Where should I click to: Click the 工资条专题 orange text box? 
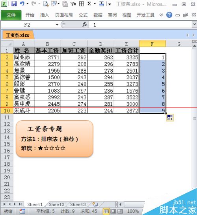pyautogui.click(x=54, y=138)
